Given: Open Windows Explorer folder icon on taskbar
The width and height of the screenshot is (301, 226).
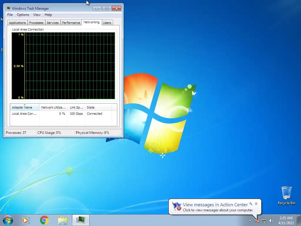Looking at the screenshot, I should (63, 220).
